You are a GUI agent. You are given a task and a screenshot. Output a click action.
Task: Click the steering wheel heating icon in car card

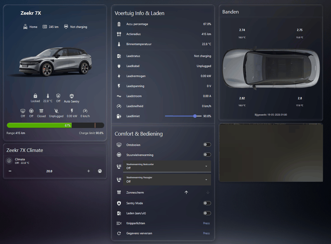point(31,111)
